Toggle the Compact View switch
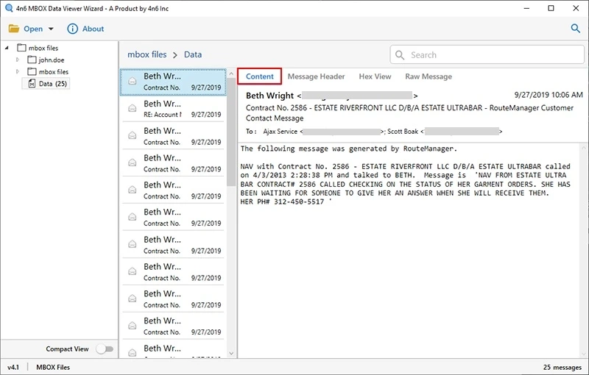The image size is (589, 375). pos(105,349)
